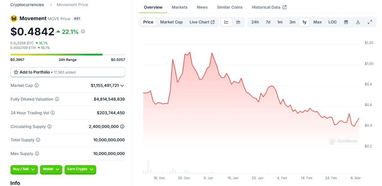Open the price change info icon next to 22.1%
This screenshot has width=382, height=186.
[x=83, y=31]
